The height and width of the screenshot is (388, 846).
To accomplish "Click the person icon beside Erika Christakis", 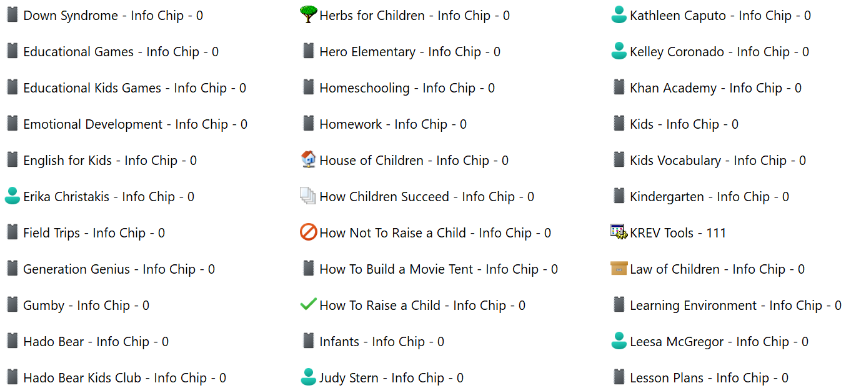I will pyautogui.click(x=12, y=196).
